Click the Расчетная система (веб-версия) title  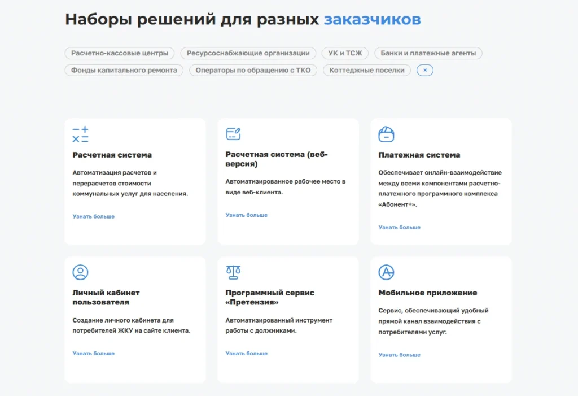277,159
